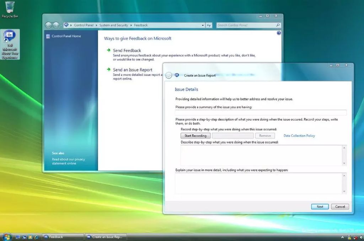Viewport: 364px width, 241px height.
Task: Open the Recycle Bin desktop icon
Action: (x=10, y=10)
